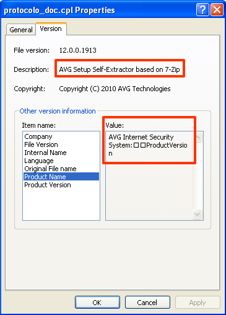Click the AVG Setup Self-Extractor description text
Viewport: 226px width, 315px height.
pos(120,69)
